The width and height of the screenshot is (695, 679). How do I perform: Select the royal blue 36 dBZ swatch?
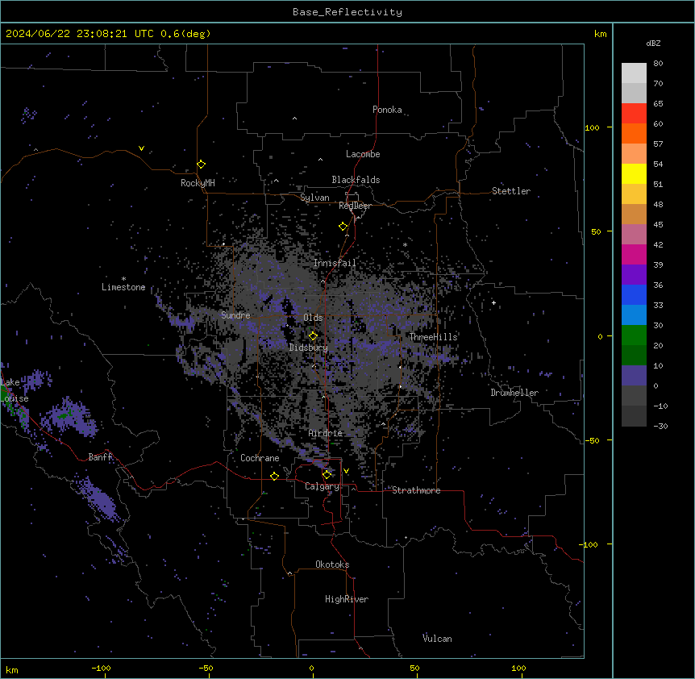click(634, 294)
